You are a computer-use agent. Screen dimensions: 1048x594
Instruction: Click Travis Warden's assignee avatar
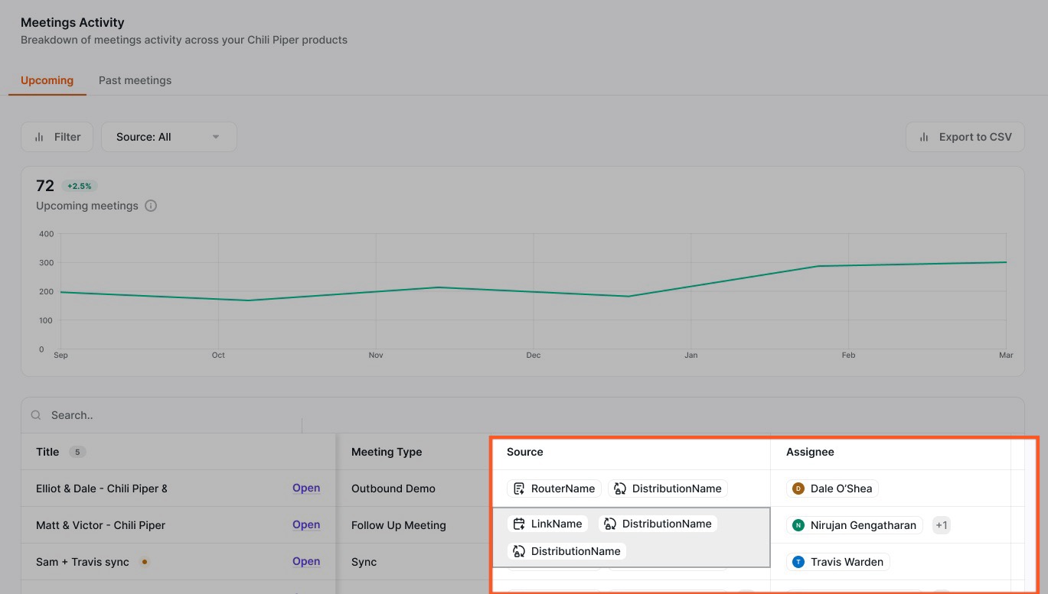coord(798,562)
